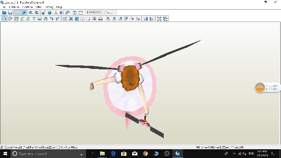The height and width of the screenshot is (158, 281).
Task: Click the blue grid icon in the second toolbar
Action: point(77,18)
